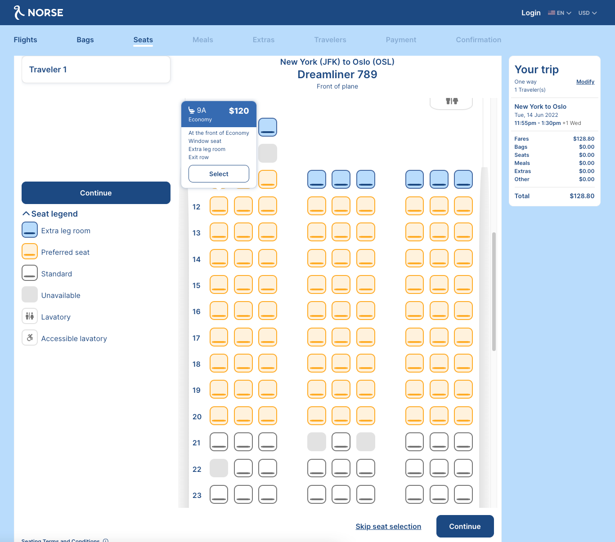
Task: Open the Travelers step tab
Action: coord(330,40)
